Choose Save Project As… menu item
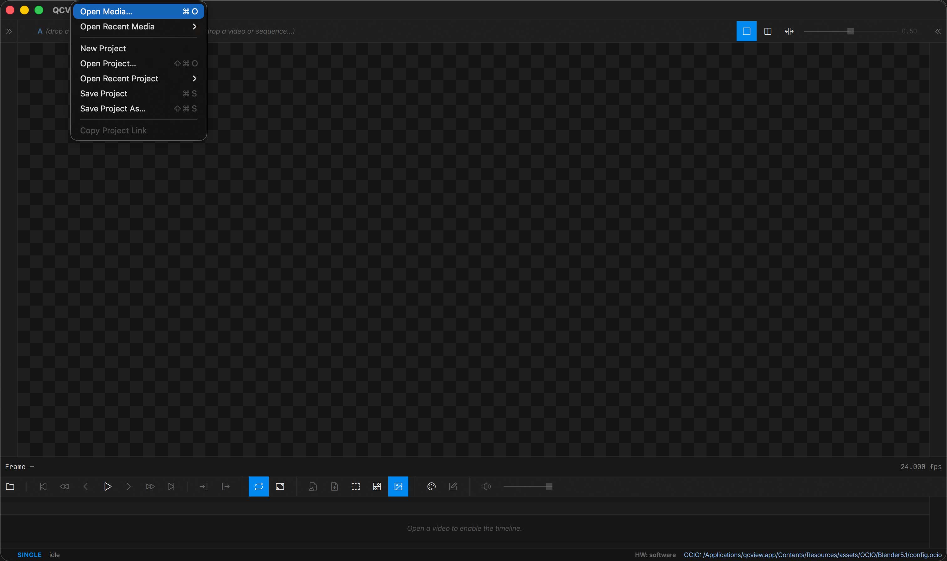The width and height of the screenshot is (947, 561). tap(139, 109)
